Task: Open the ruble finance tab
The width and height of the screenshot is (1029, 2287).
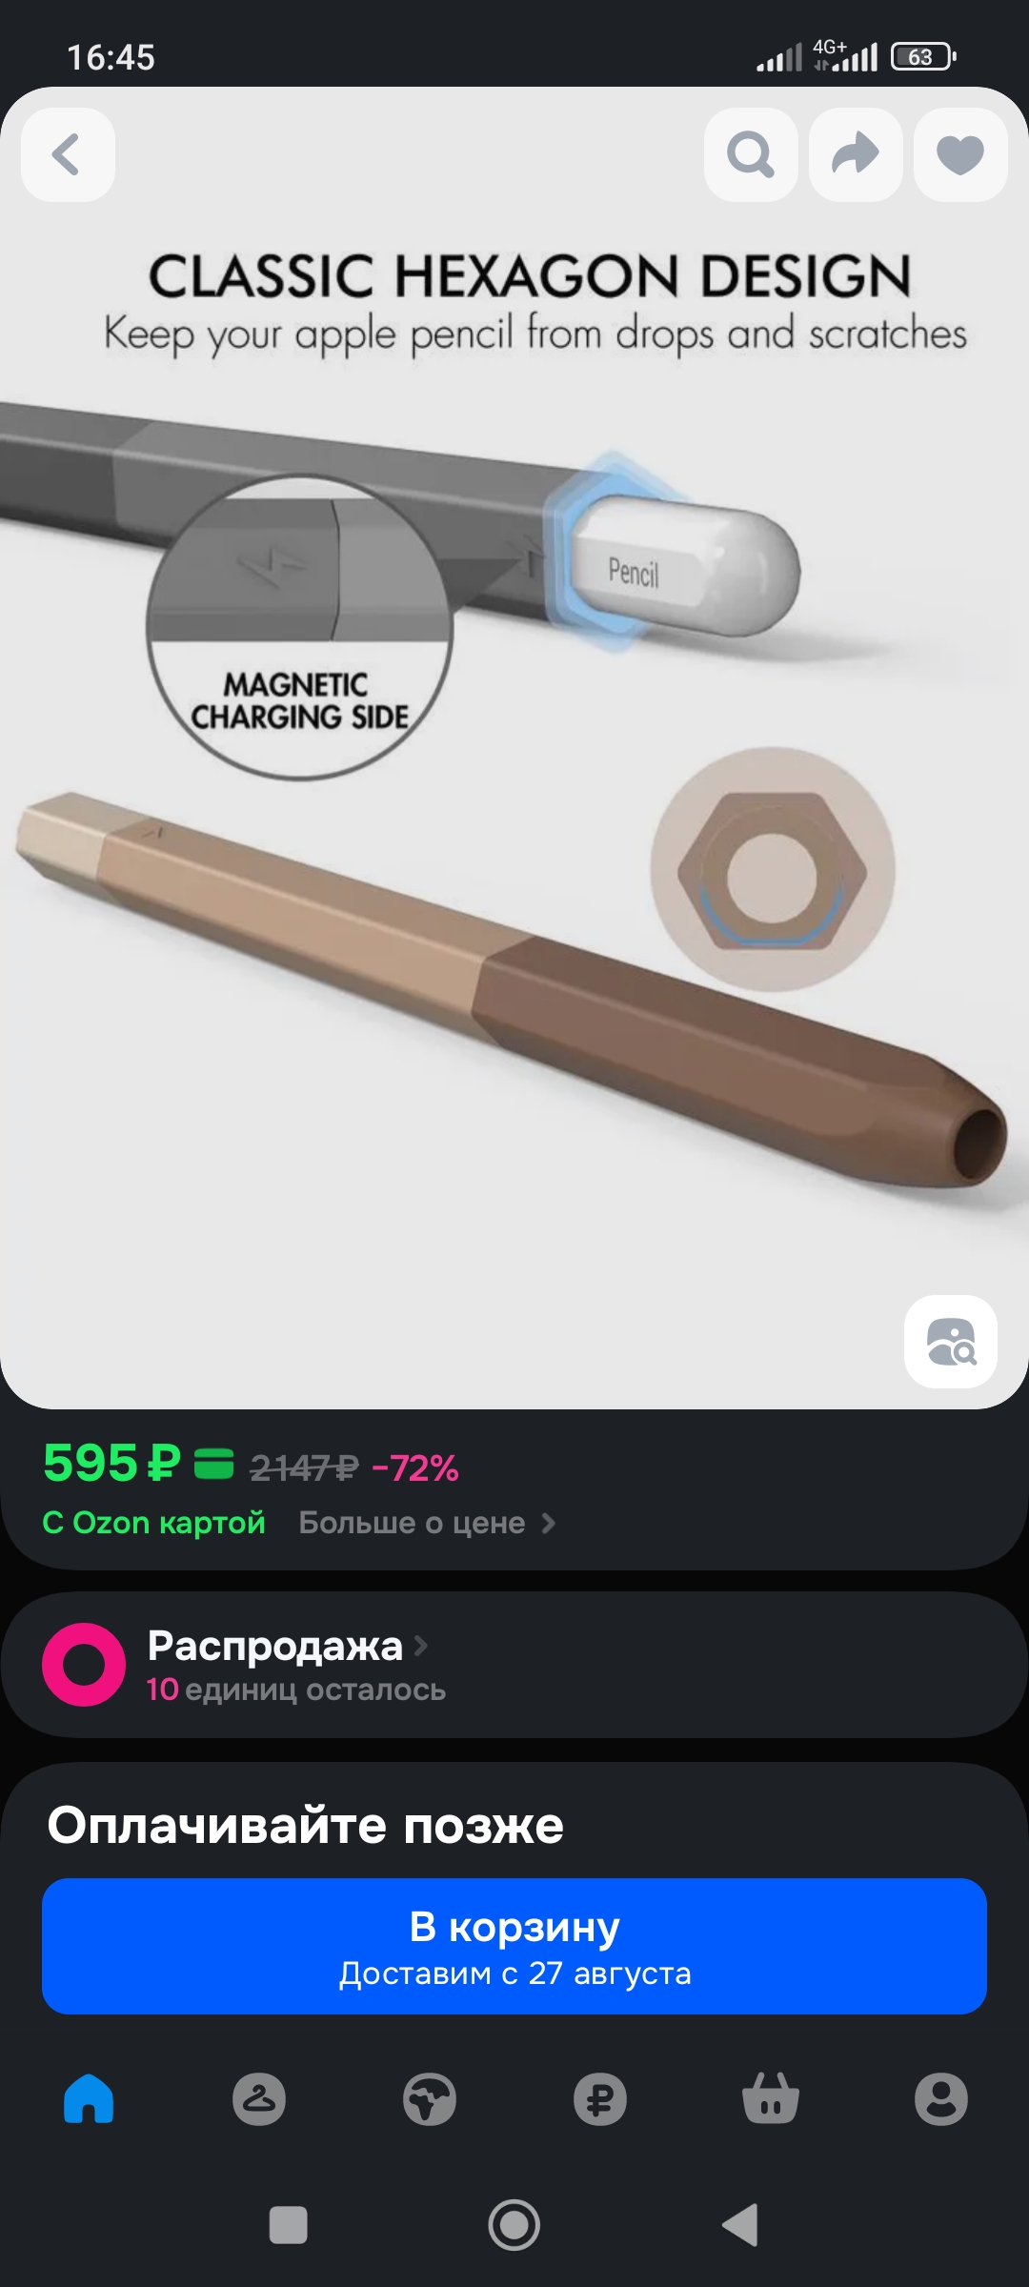Action: click(x=600, y=2098)
